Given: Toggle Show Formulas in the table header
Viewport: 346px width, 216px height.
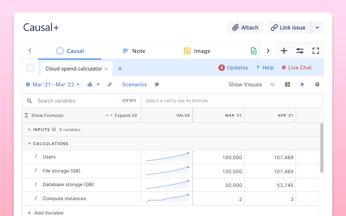Looking at the screenshot, I should [x=44, y=116].
